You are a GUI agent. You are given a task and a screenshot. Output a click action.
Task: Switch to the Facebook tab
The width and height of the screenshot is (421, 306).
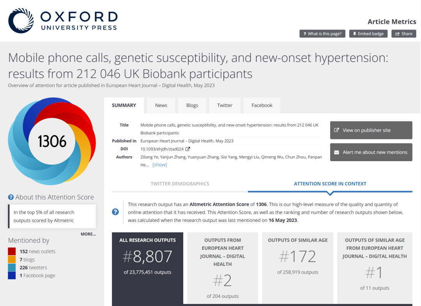(262, 106)
